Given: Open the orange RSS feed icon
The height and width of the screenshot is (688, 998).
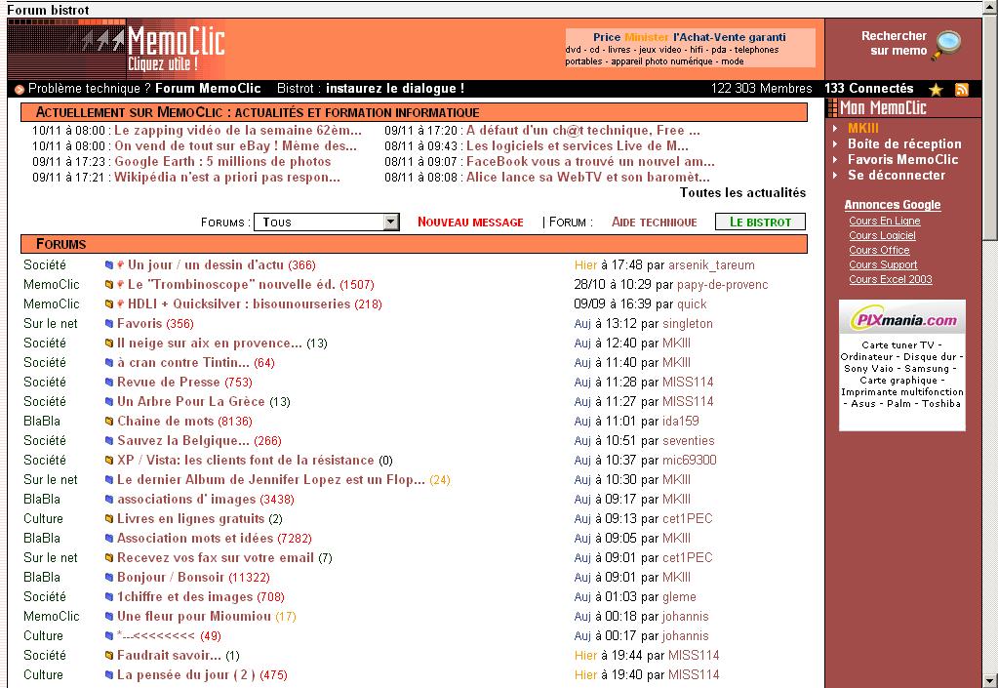Looking at the screenshot, I should 962,90.
